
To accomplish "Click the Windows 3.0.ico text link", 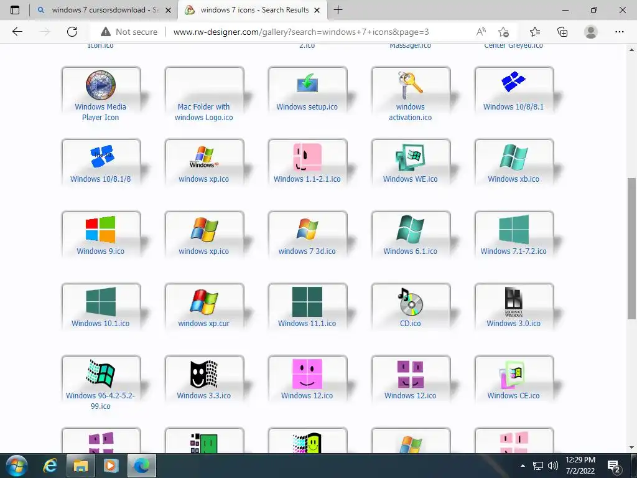I will tap(513, 324).
